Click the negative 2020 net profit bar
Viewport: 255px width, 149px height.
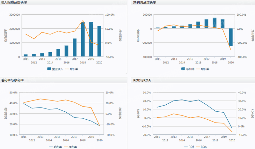click(x=231, y=37)
